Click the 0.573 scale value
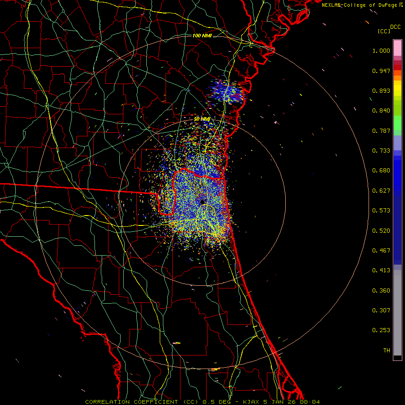The width and height of the screenshot is (405, 405). point(381,211)
